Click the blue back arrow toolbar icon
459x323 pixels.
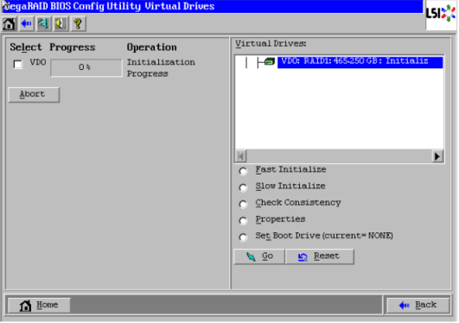click(x=26, y=23)
